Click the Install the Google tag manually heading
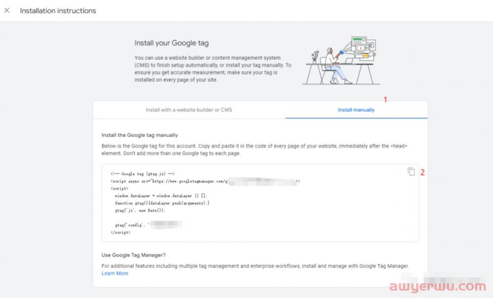493x298 pixels. pyautogui.click(x=140, y=135)
